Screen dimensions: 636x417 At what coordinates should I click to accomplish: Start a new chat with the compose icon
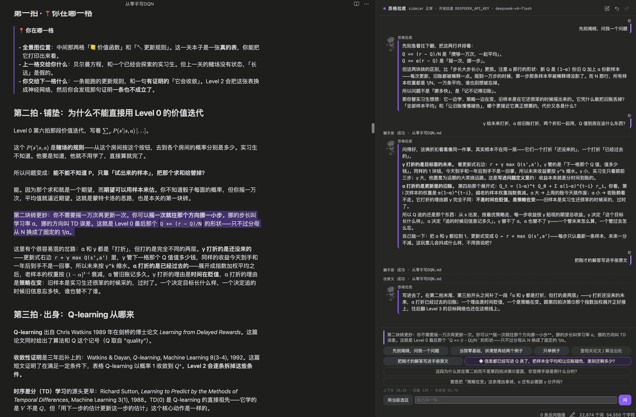(x=607, y=9)
